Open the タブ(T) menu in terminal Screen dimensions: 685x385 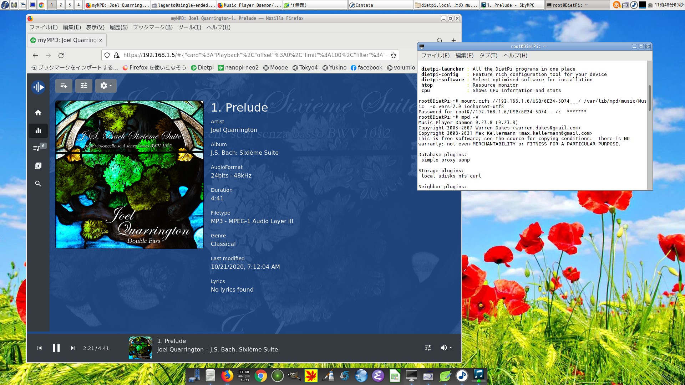(488, 56)
